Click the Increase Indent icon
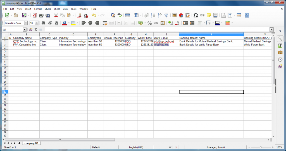This screenshot has width=286, height=151. [185, 23]
